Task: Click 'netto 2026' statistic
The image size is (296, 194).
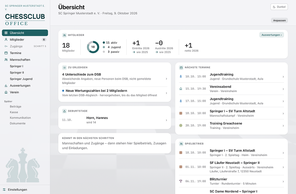Action: pyautogui.click(x=191, y=47)
